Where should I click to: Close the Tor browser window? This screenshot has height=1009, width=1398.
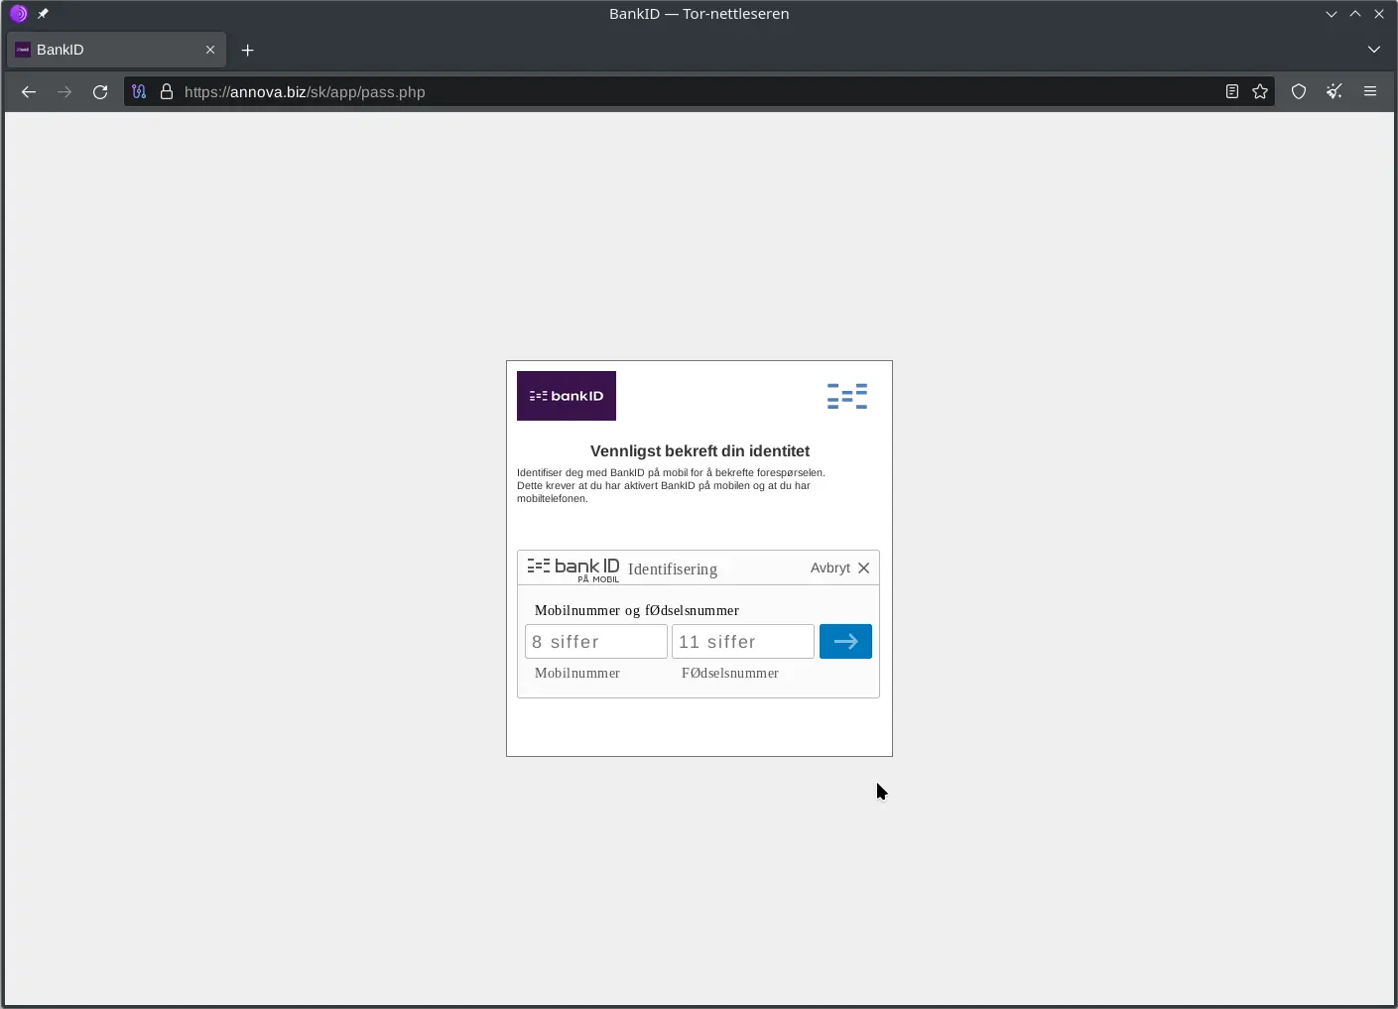[1379, 14]
